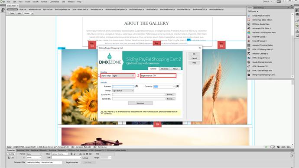Viewport: 299px width, 168px height.
Task: Click HTML5 Data Bindings SEO icon
Action: [249, 71]
